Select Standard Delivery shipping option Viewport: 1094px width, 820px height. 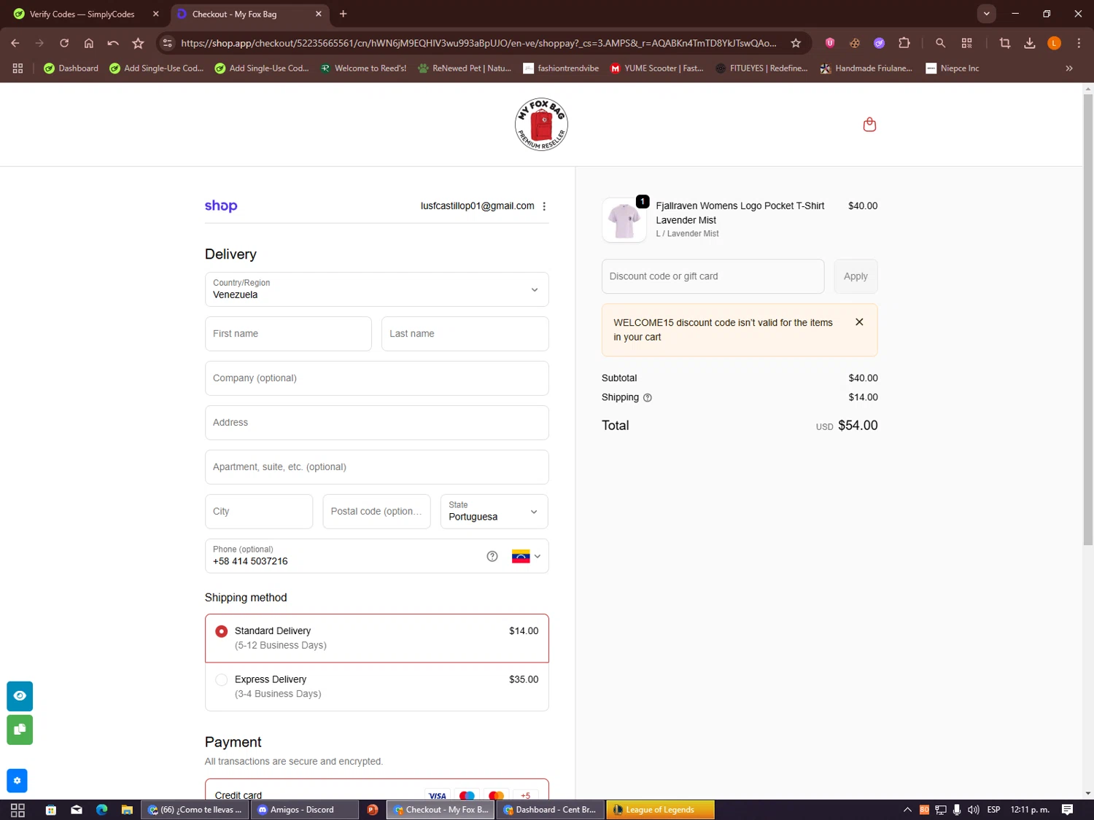click(376, 638)
